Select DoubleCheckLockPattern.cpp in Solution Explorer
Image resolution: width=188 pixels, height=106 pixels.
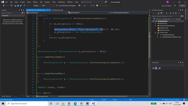(x=172, y=37)
